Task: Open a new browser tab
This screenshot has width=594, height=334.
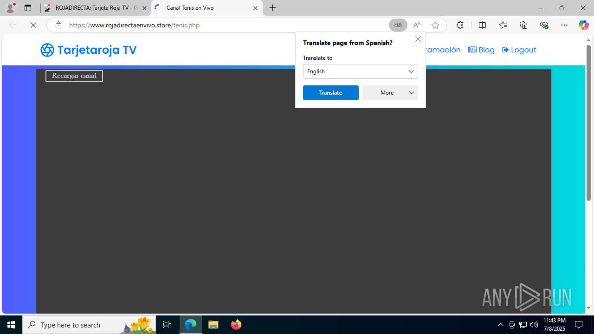Action: click(273, 8)
